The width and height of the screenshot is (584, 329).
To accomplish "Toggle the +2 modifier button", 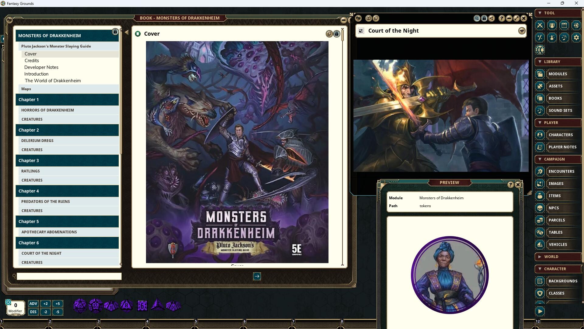I will [45, 304].
